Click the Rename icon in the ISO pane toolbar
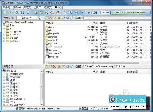 (58, 18)
